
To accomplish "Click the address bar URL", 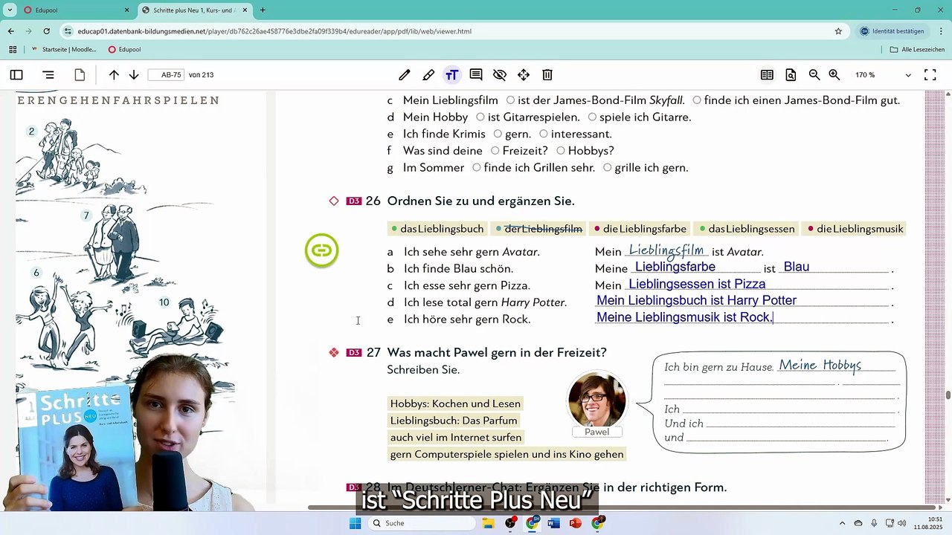I will click(x=274, y=31).
